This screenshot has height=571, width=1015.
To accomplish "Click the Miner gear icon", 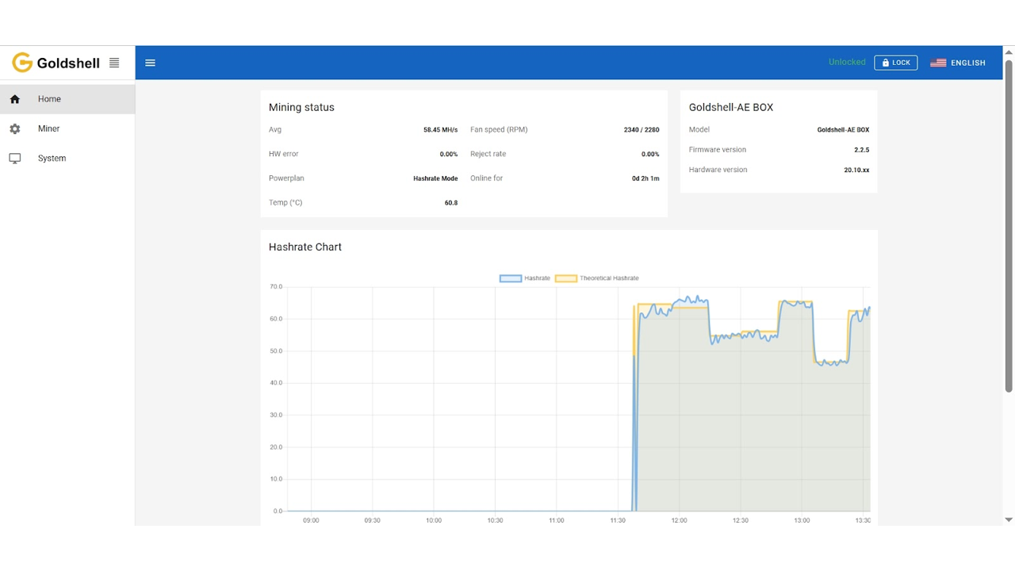I will click(15, 128).
